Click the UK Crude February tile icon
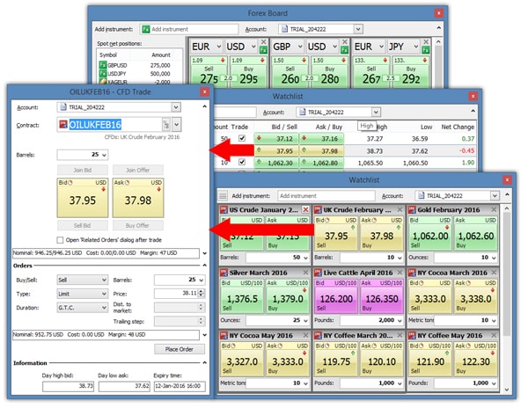 [319, 211]
